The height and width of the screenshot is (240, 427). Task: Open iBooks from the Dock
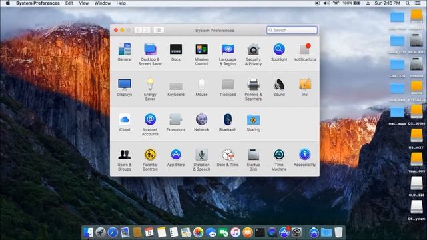[248, 233]
